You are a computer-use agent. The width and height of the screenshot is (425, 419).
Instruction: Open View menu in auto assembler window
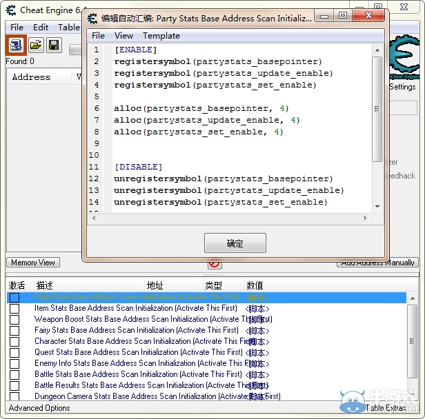point(124,36)
